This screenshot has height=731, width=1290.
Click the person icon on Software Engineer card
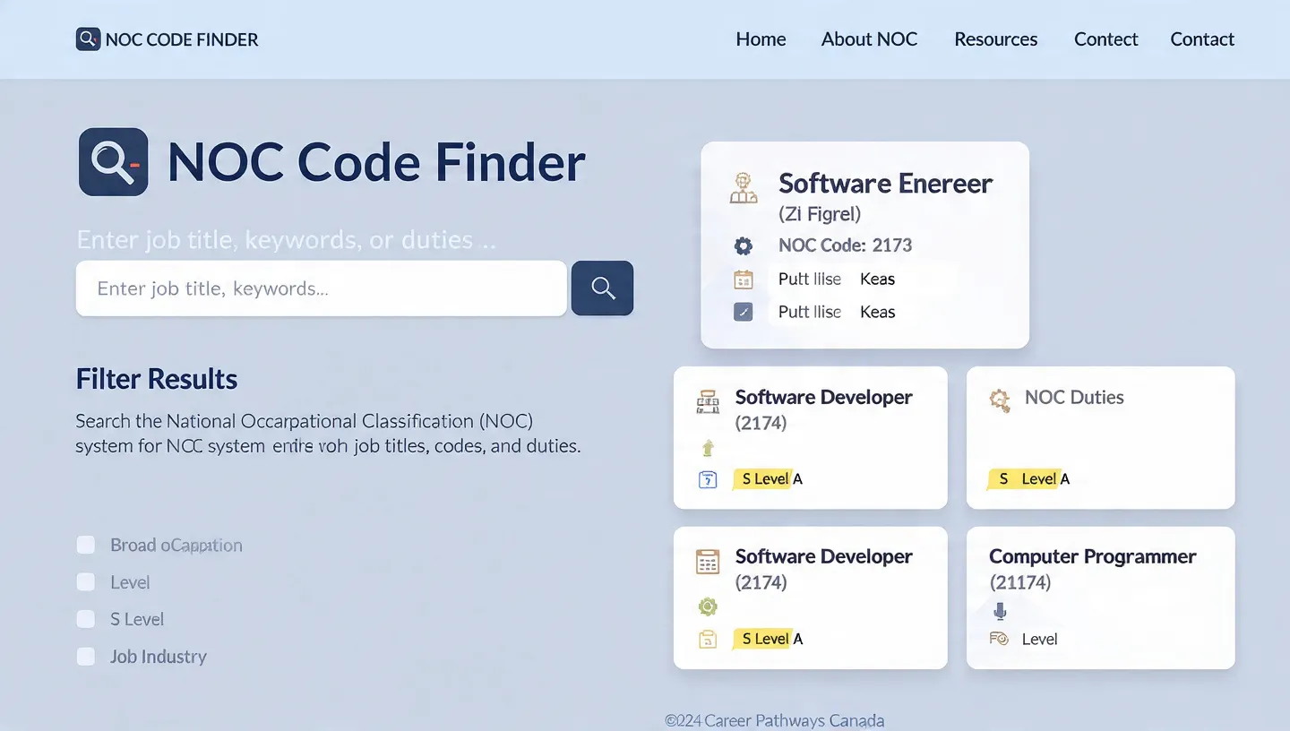coord(744,188)
